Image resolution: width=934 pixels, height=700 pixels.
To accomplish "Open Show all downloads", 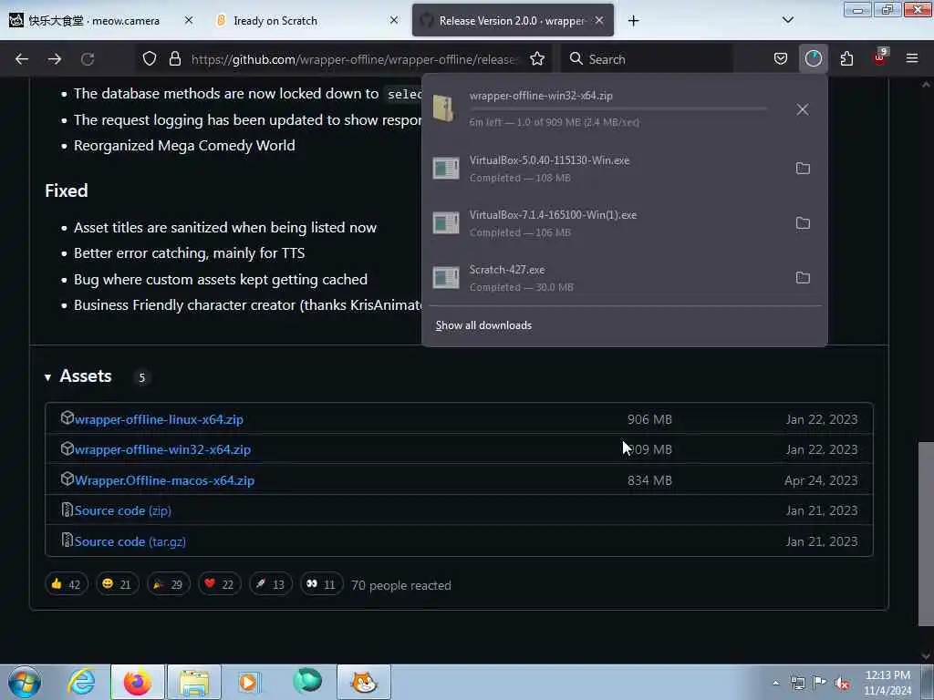I will click(483, 325).
